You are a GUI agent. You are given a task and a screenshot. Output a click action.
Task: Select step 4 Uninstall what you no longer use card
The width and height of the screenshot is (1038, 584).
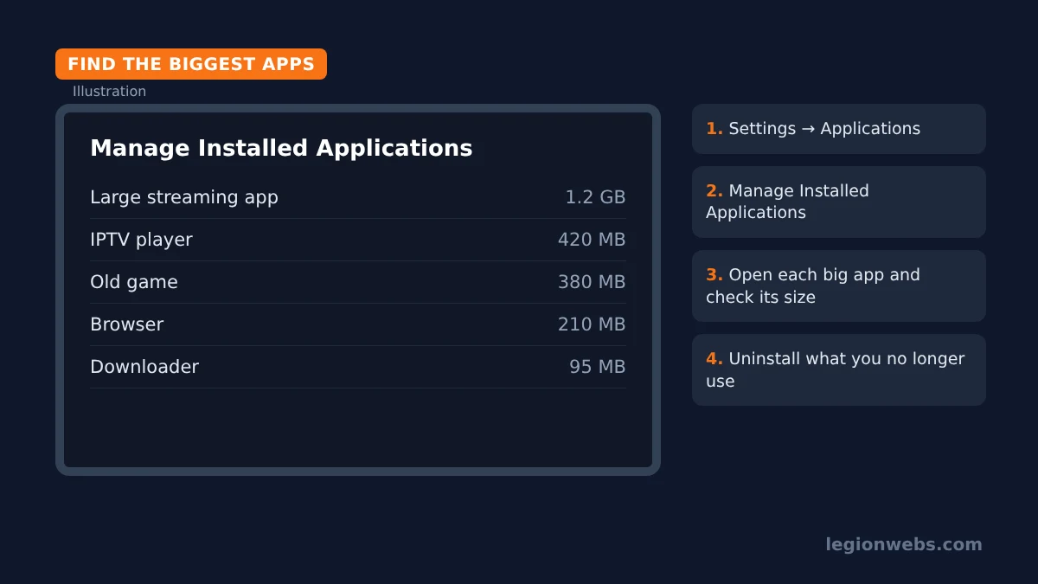click(x=839, y=369)
